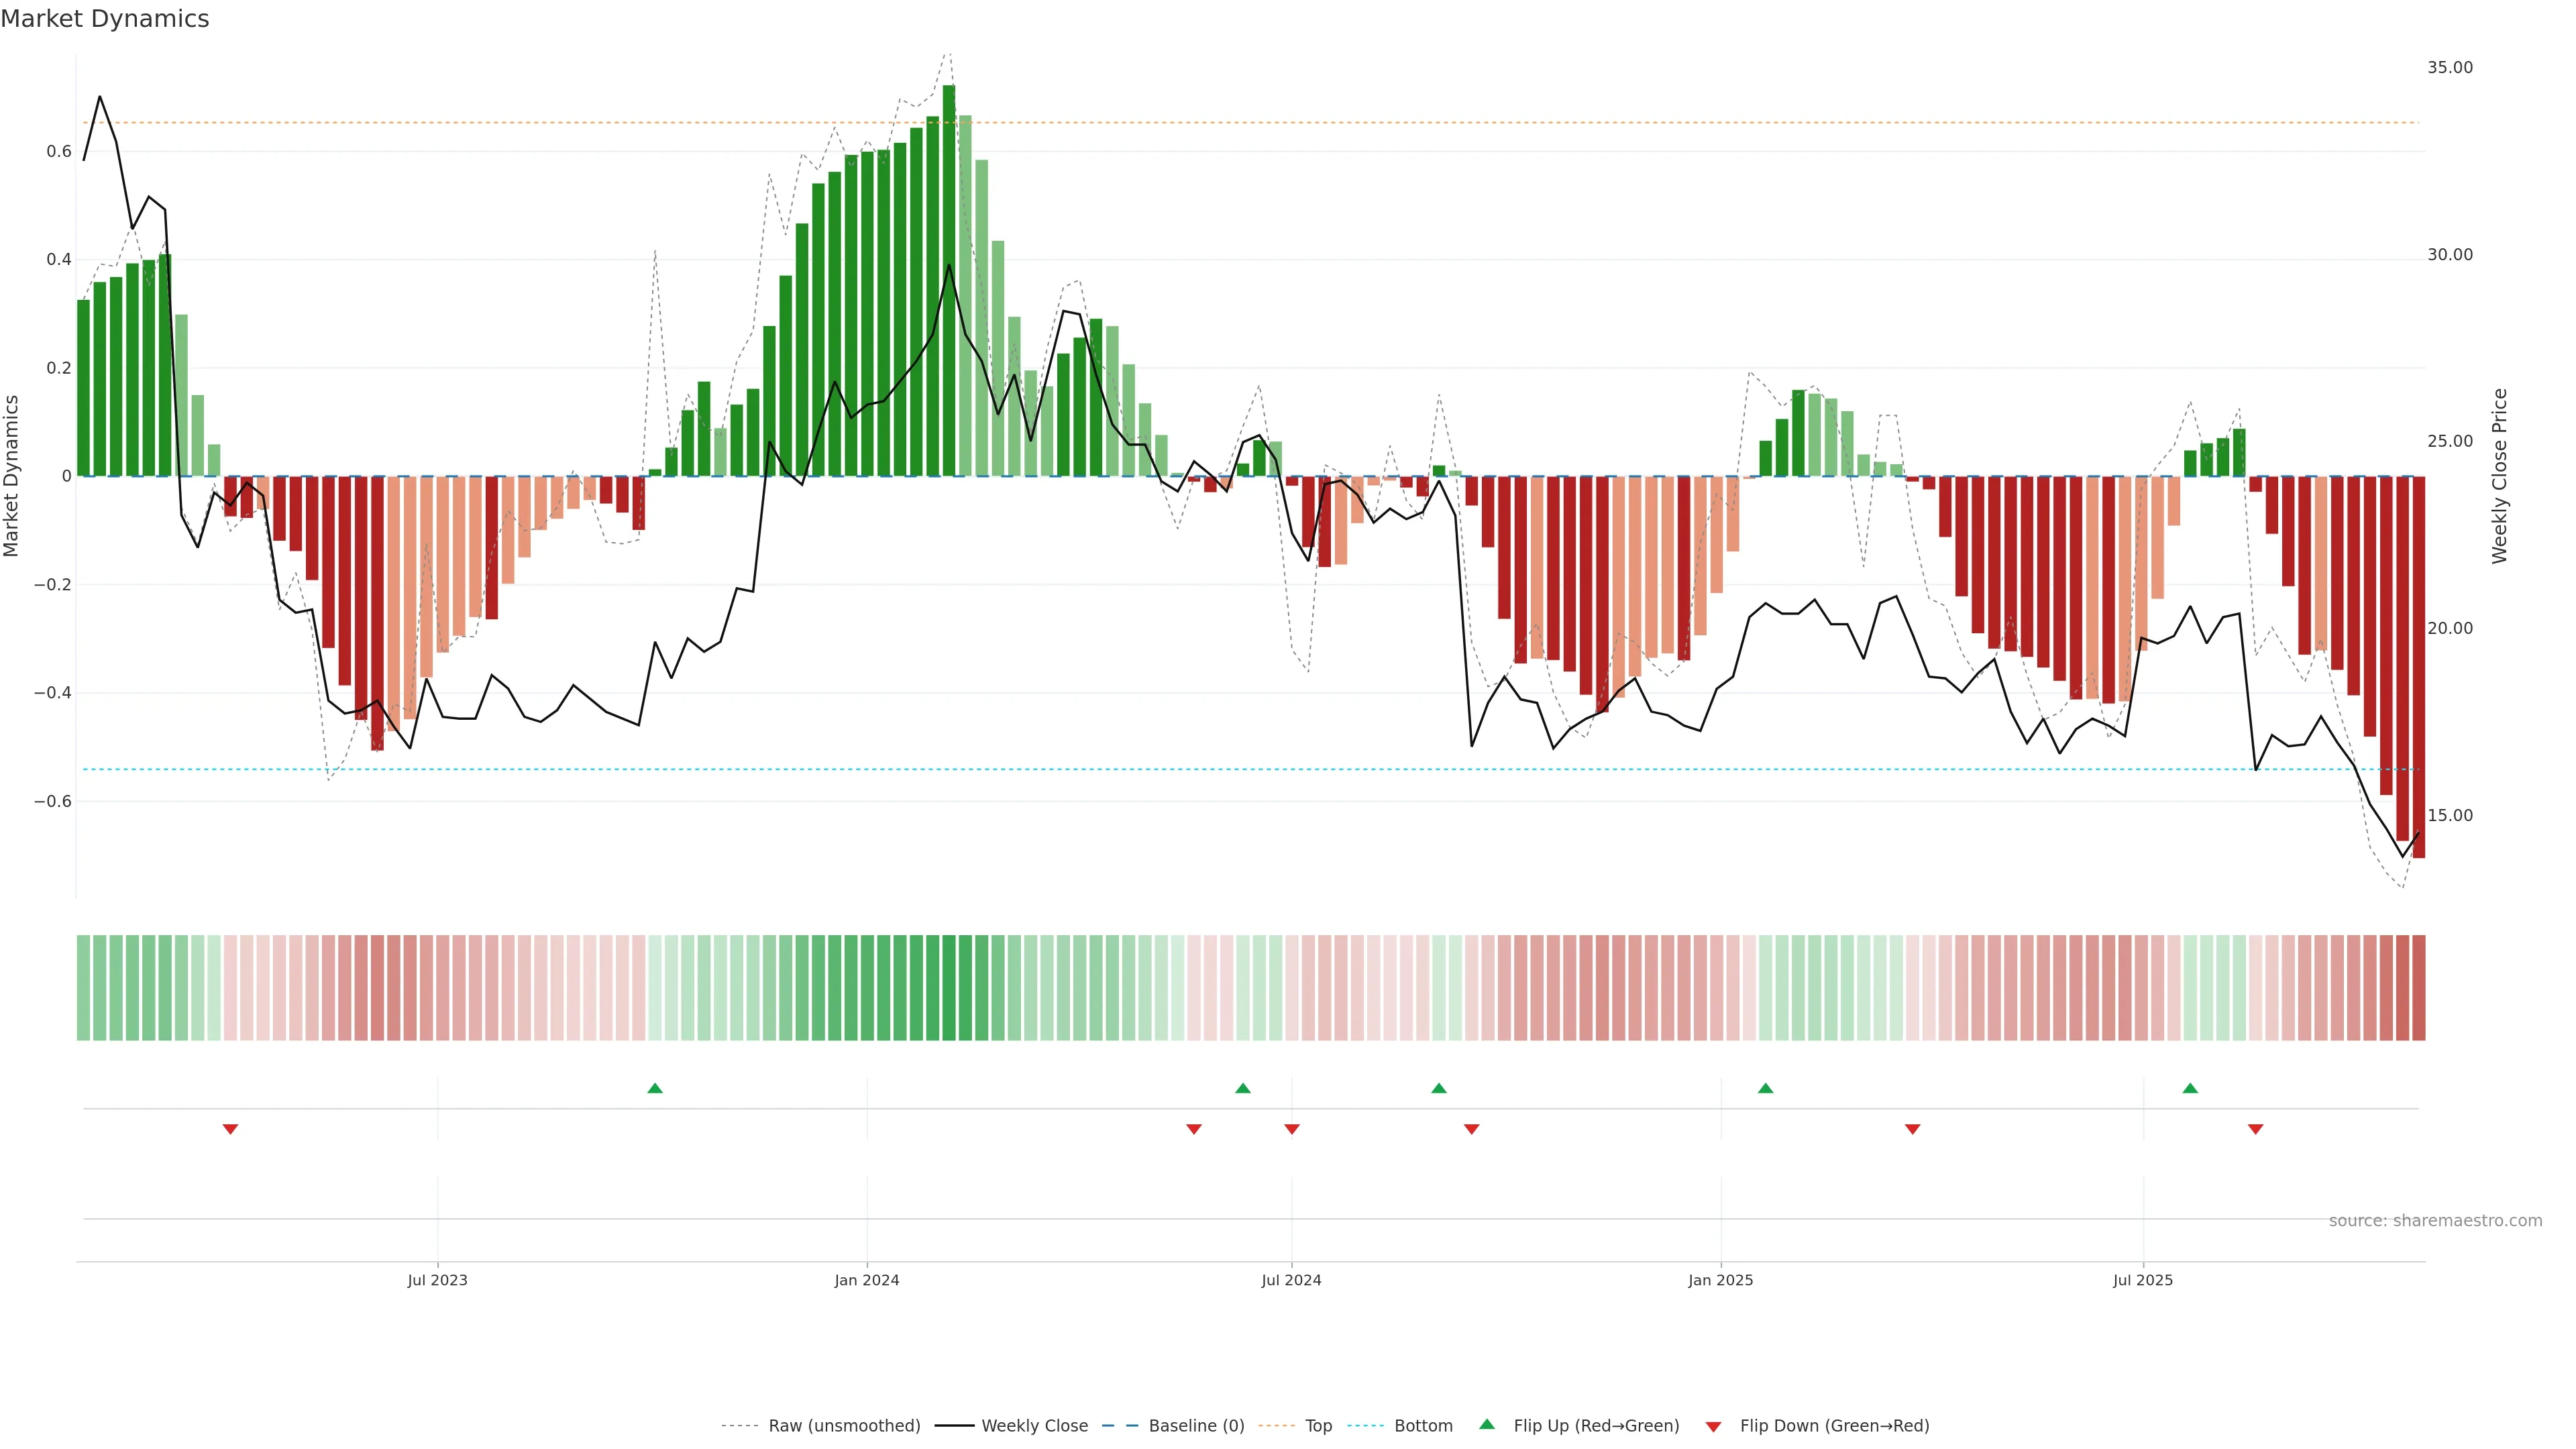2576x1449 pixels.
Task: Click the last red flip-down marker after Jul 2025
Action: click(x=2255, y=1129)
